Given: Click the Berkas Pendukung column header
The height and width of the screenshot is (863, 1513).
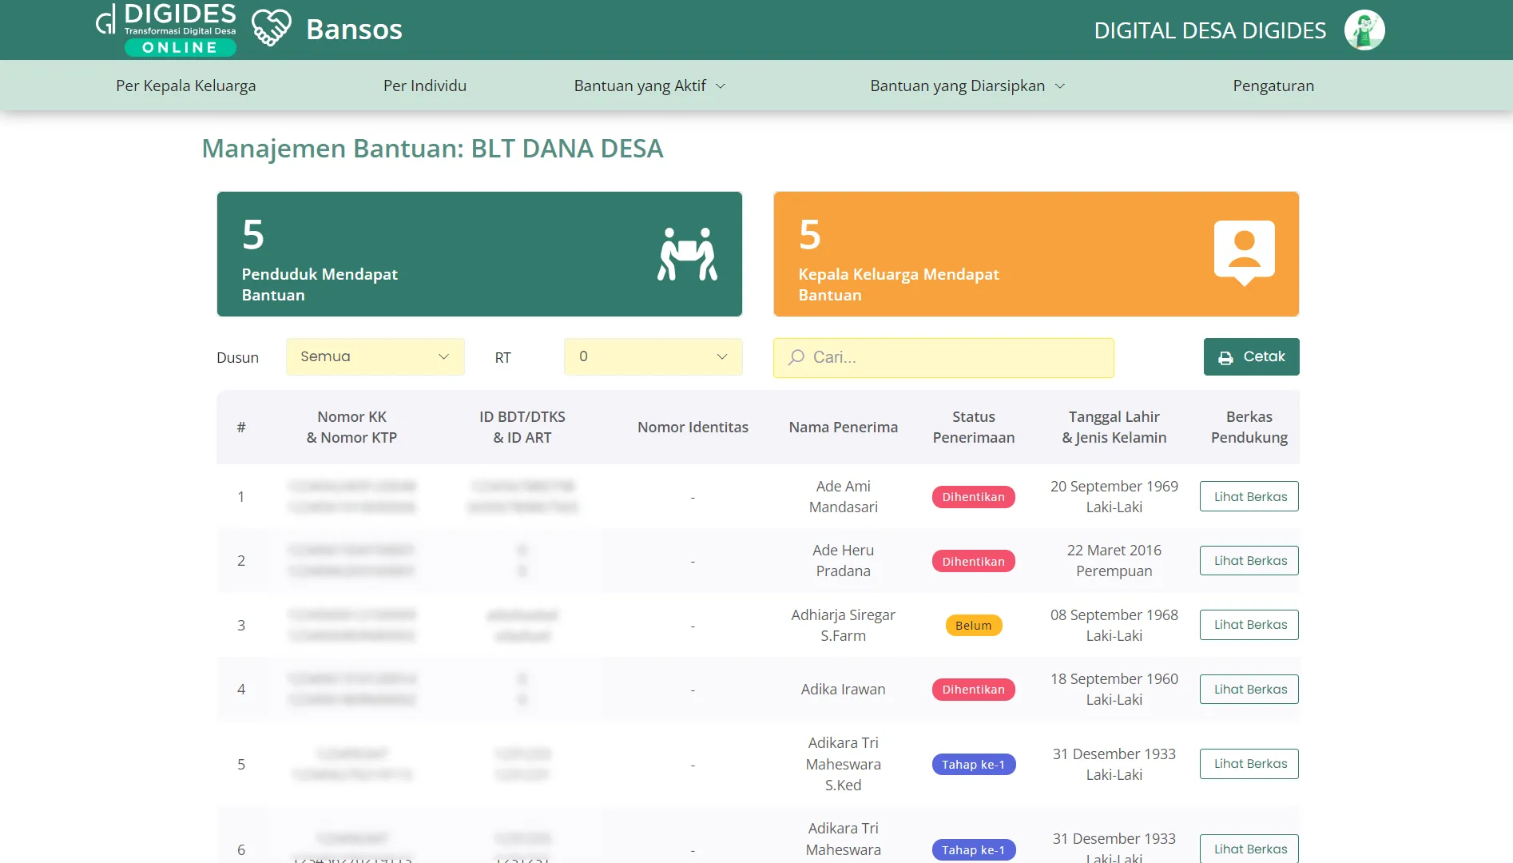Looking at the screenshot, I should tap(1249, 427).
